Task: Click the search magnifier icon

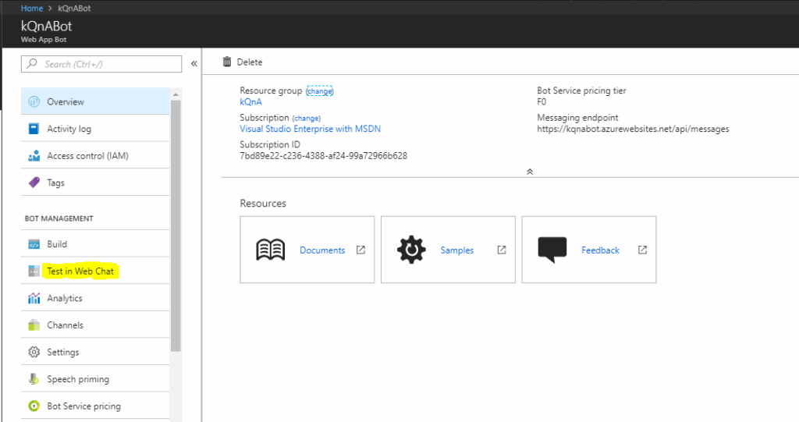Action: pos(31,64)
